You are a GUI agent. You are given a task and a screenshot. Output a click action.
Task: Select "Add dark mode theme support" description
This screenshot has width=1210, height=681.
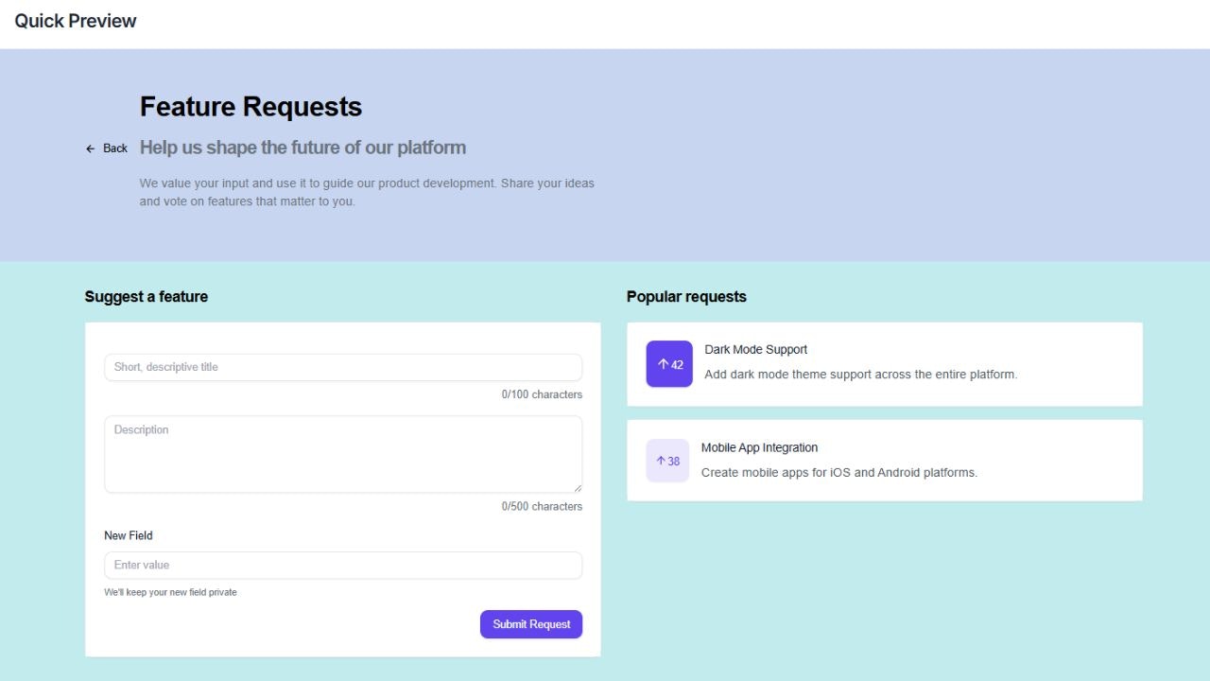[x=860, y=374]
